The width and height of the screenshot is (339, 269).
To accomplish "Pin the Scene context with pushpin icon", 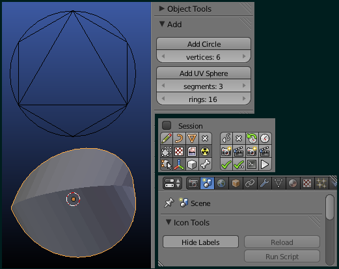I will pos(169,203).
